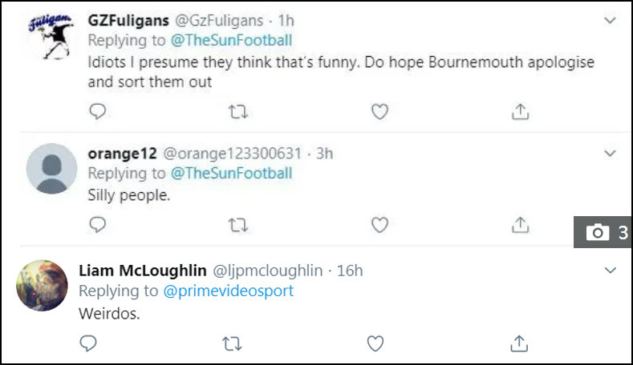The image size is (633, 365).
Task: Like the GZFuligans tweet about Bournemouth
Action: pyautogui.click(x=379, y=111)
